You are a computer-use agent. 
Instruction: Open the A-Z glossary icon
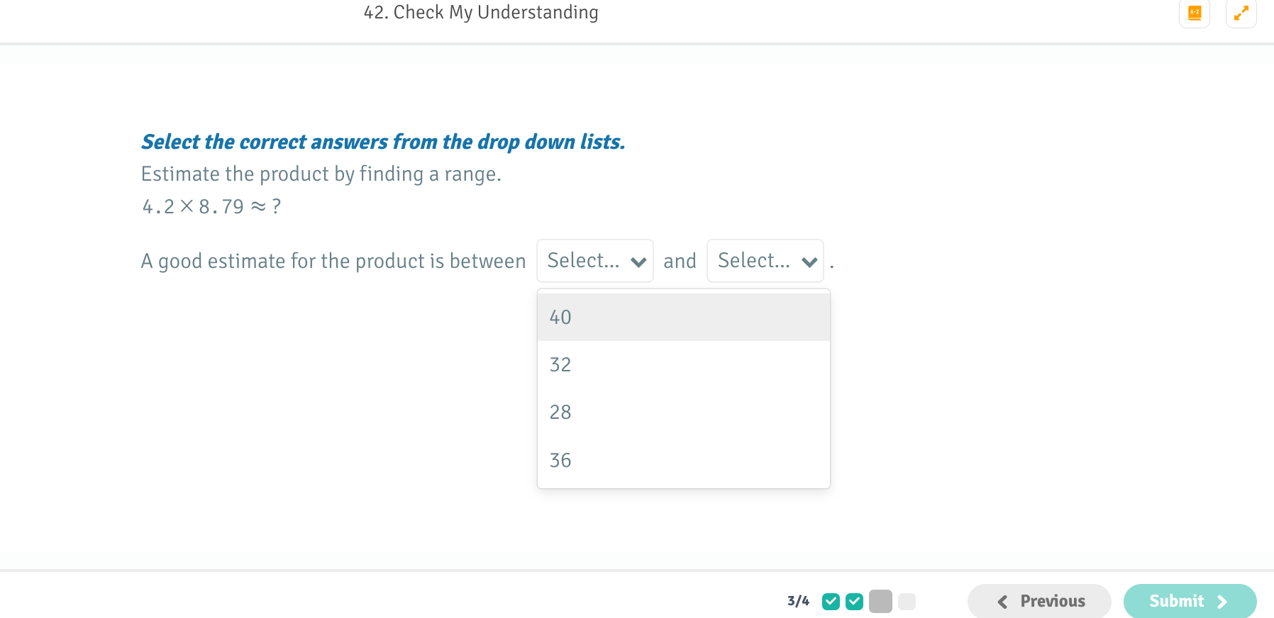click(1195, 13)
